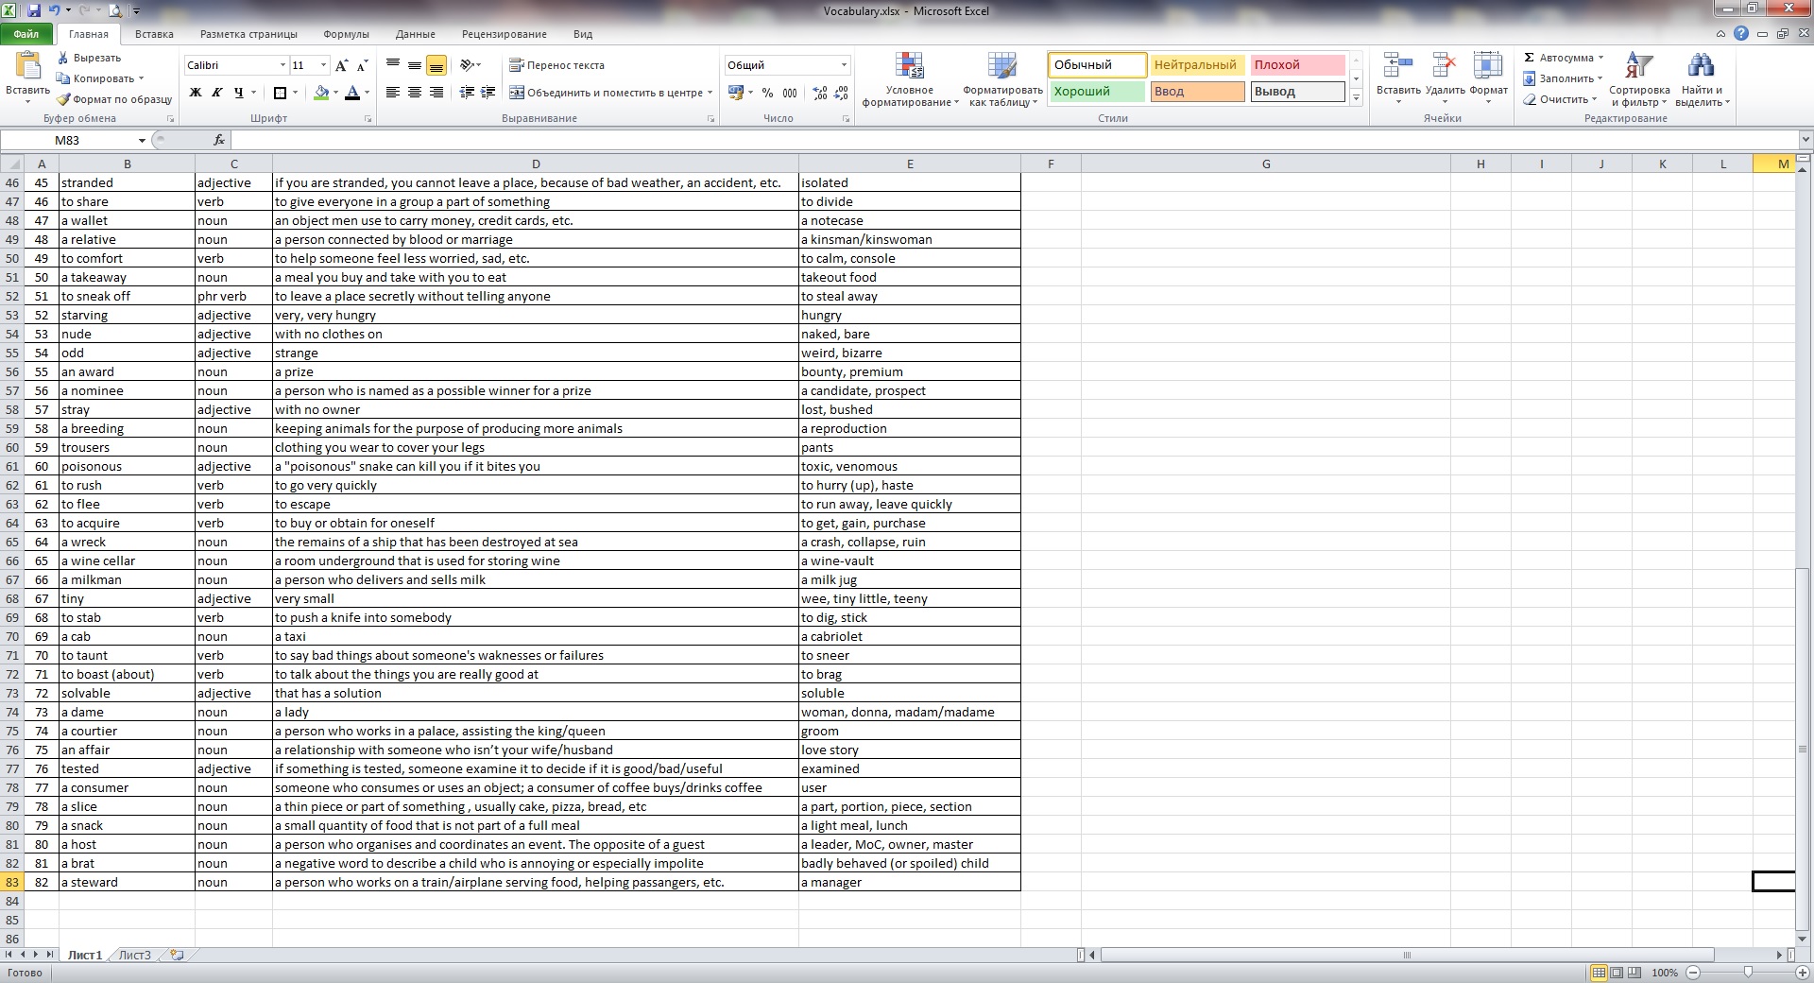Open the Name Box dropdown arrow

pos(142,140)
